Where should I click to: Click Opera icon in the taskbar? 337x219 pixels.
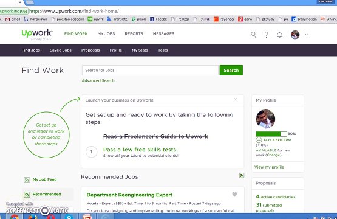click(51, 217)
